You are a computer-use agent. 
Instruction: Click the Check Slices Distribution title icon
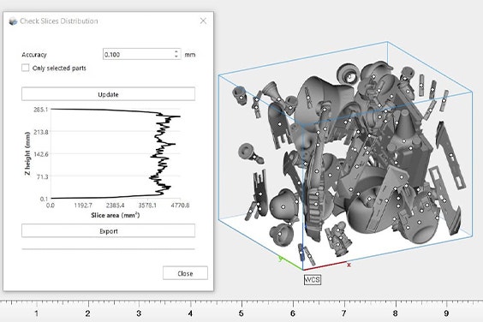(13, 21)
